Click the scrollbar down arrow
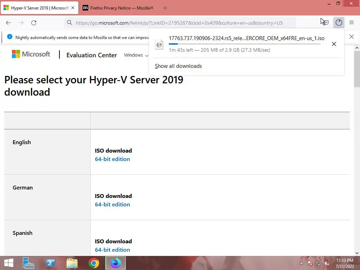The image size is (360, 270). 357,253
